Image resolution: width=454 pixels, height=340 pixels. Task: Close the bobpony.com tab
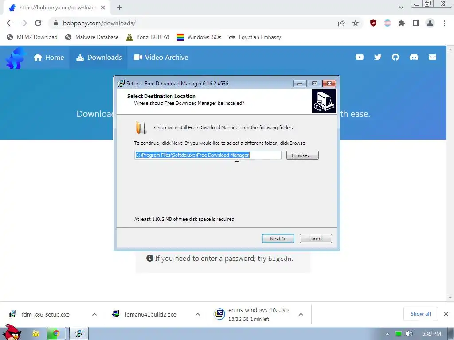coord(103,8)
